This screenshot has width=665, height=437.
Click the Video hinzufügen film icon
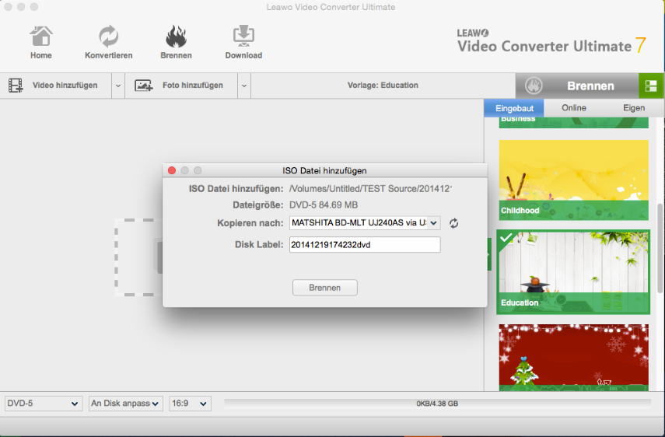[16, 86]
